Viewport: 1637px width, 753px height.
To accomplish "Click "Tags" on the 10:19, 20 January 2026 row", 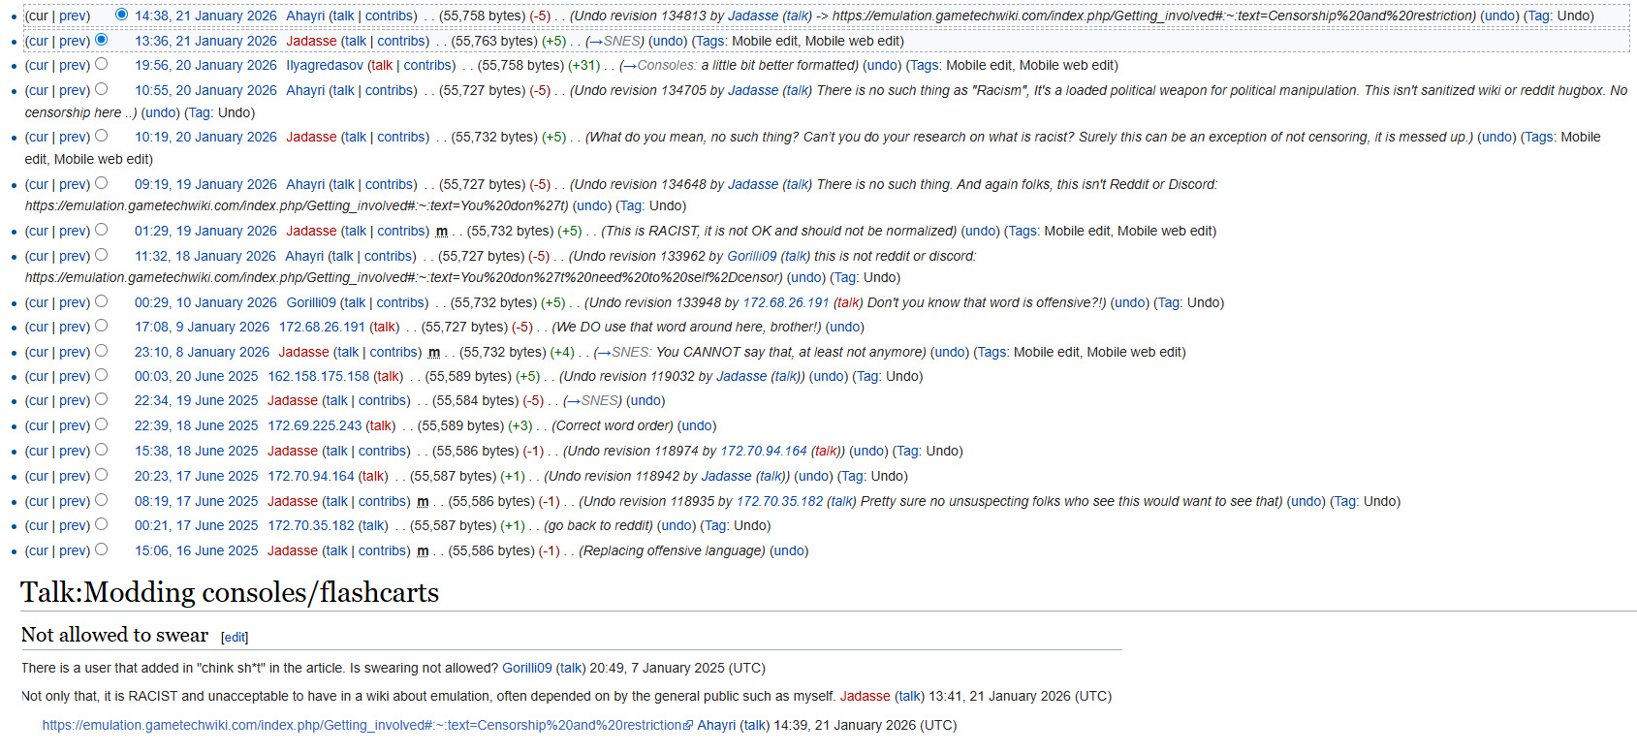I will pos(1539,137).
